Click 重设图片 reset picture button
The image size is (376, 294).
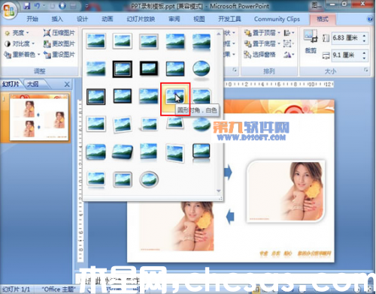click(x=59, y=55)
